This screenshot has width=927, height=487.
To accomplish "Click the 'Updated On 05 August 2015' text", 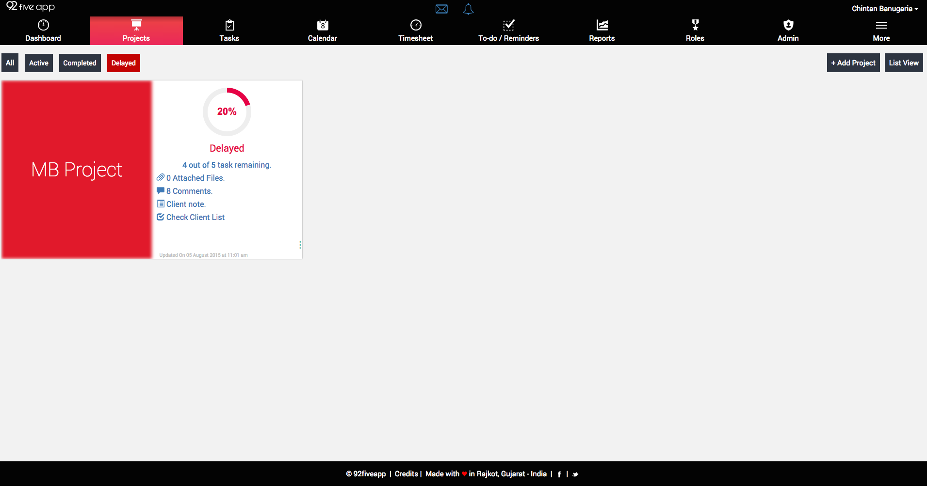I will coord(203,255).
